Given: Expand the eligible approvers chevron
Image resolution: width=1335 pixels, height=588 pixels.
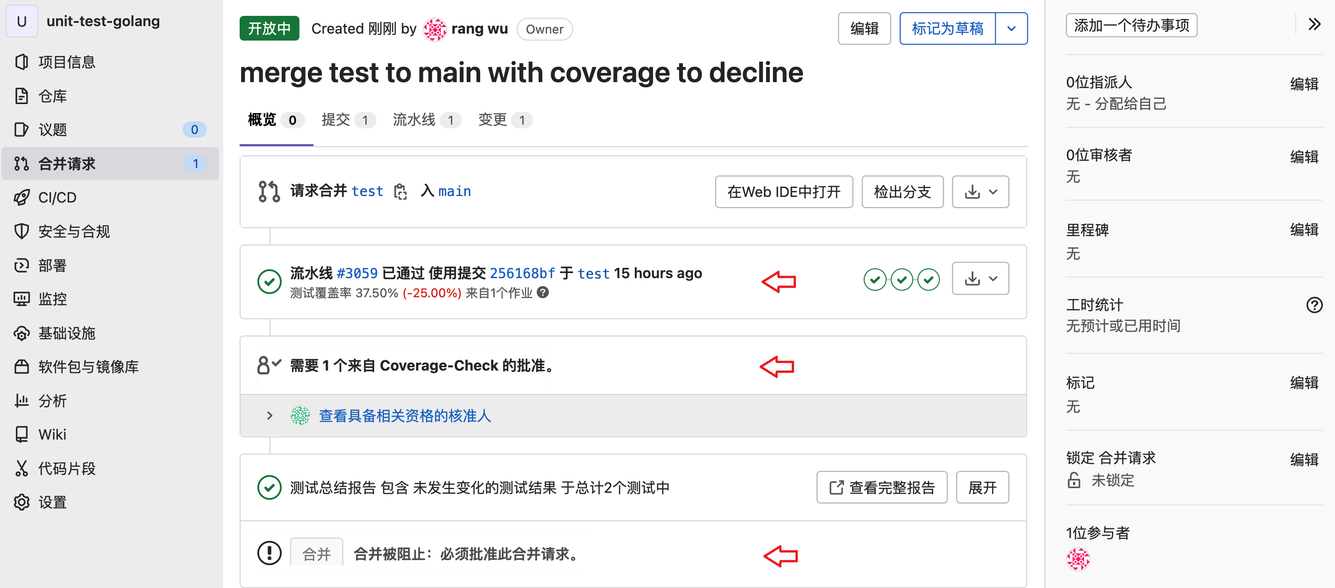Looking at the screenshot, I should tap(270, 415).
